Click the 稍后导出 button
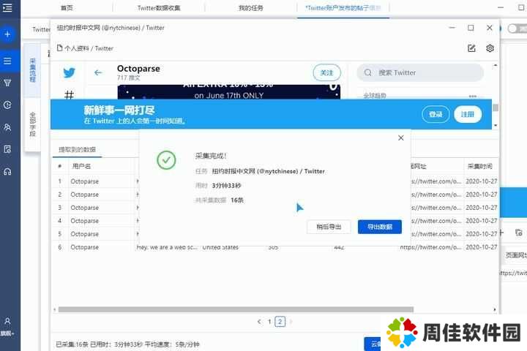Screen dimensions: 527x351 pyautogui.click(x=329, y=227)
